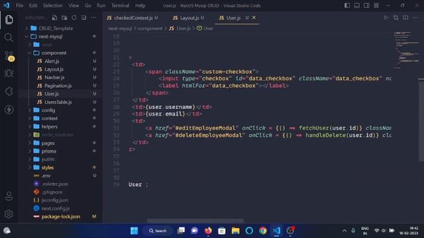
Task: Open Customize Layout icon in title bar
Action: pos(376,5)
